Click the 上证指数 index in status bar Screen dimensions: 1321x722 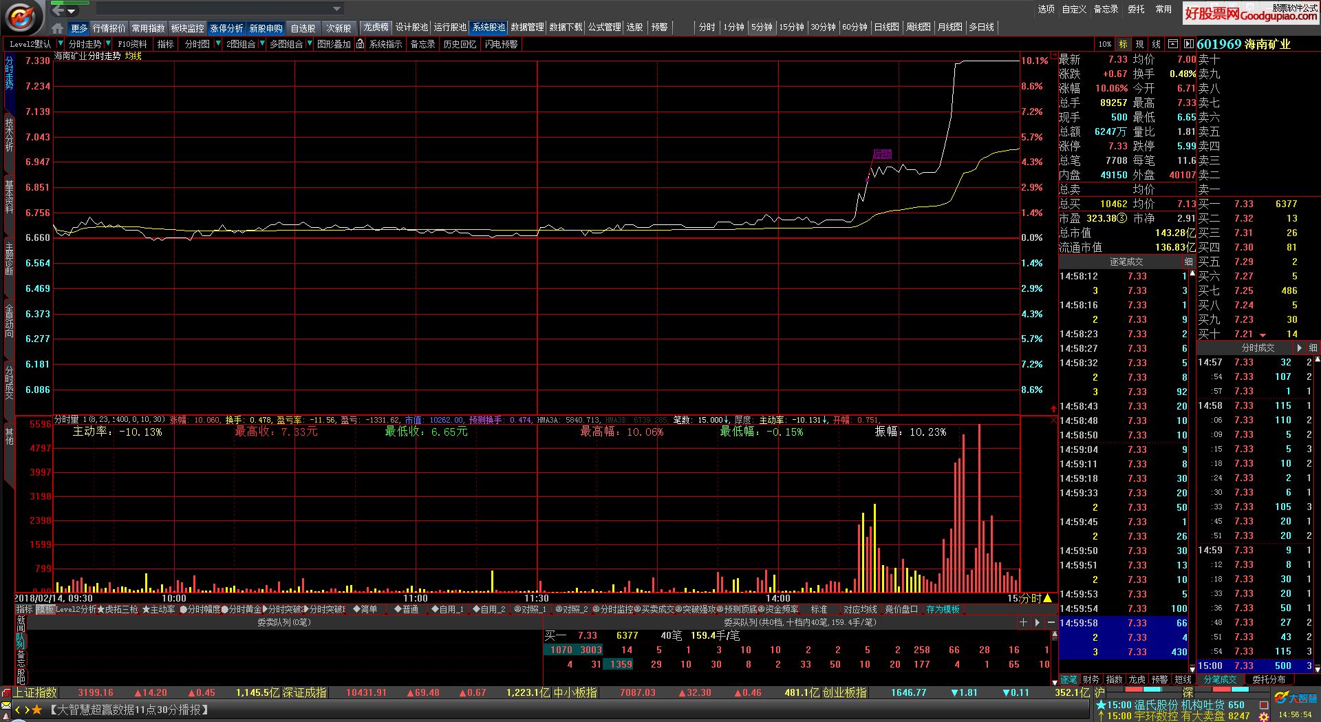pos(36,692)
